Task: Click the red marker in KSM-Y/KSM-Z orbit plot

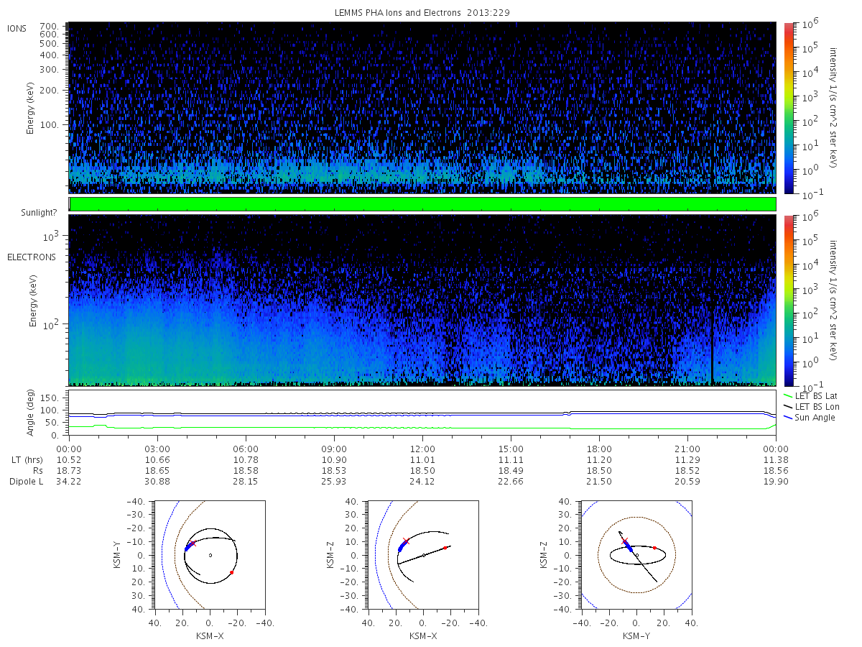Action: (654, 548)
